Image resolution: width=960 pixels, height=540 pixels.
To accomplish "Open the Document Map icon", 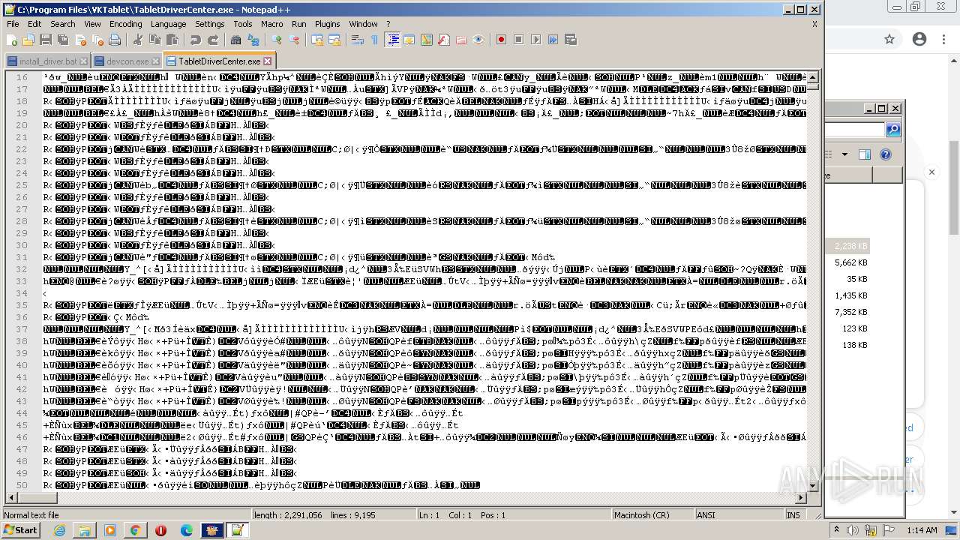I will [427, 40].
